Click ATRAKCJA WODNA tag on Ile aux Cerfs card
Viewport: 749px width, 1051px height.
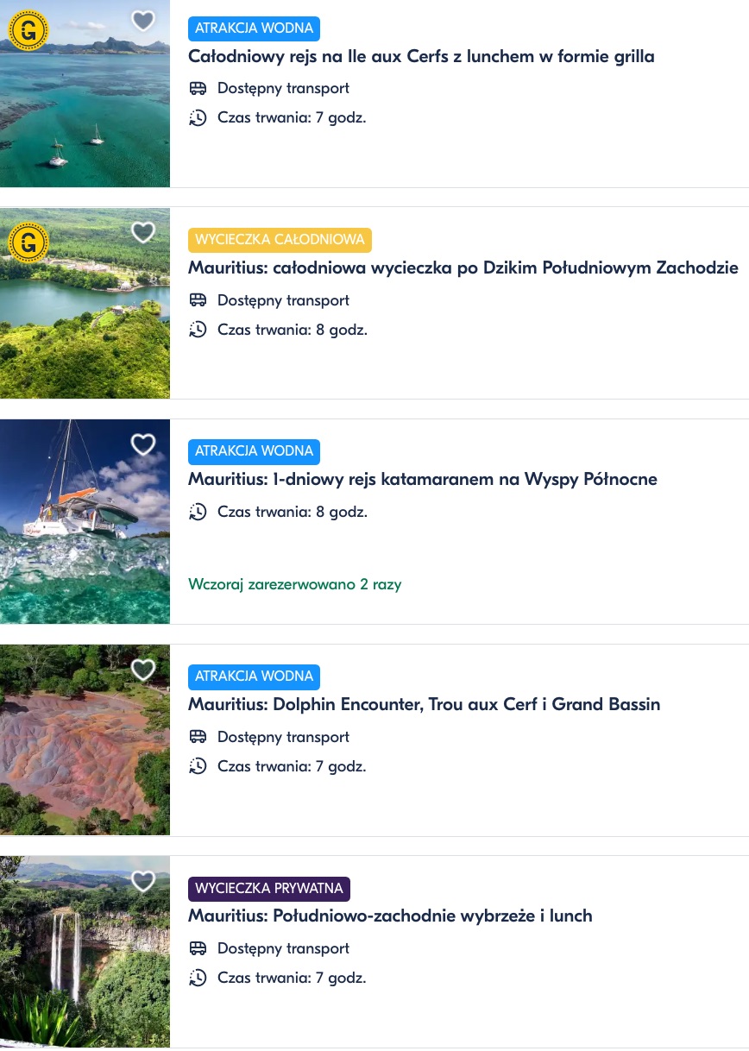254,28
